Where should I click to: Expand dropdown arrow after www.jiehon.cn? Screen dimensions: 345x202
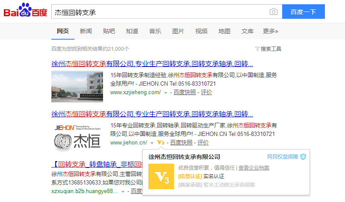coord(152,143)
